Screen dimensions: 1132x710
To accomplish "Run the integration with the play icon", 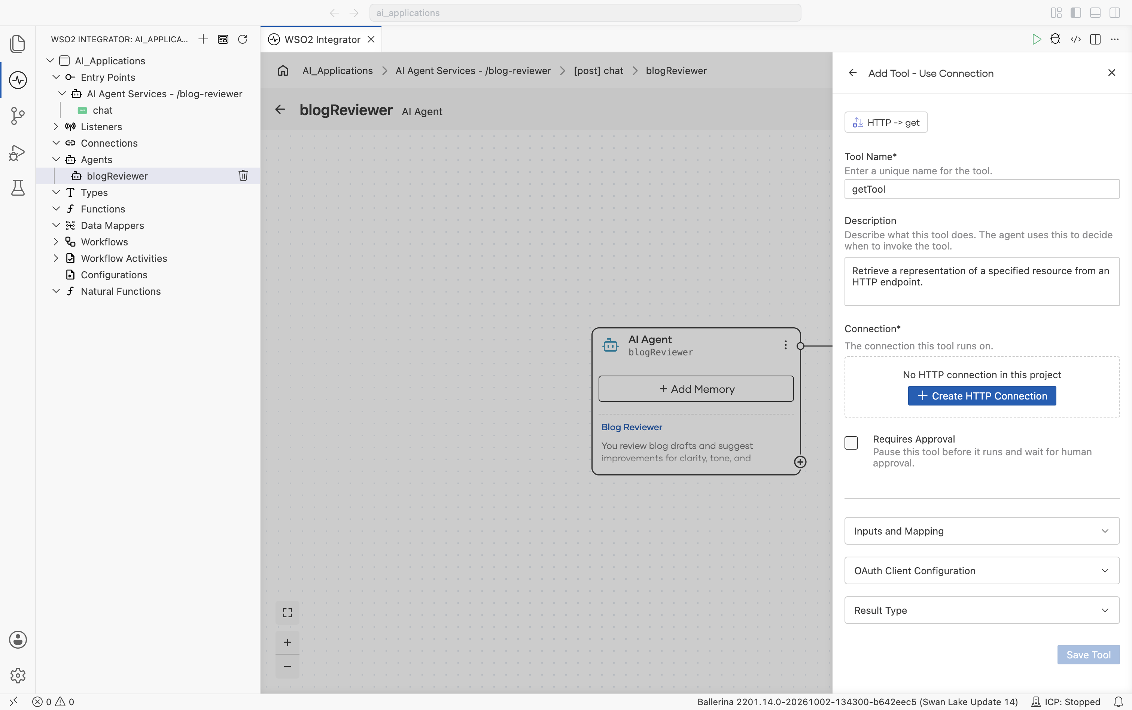I will point(1036,39).
